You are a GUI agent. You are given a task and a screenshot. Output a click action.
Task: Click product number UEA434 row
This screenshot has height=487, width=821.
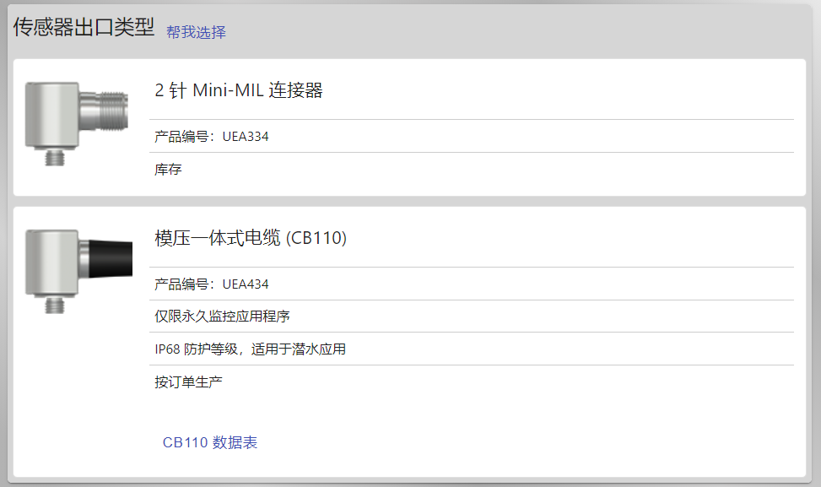click(x=471, y=284)
